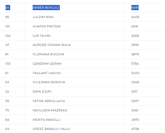Click the vote count 6406

coord(135,17)
